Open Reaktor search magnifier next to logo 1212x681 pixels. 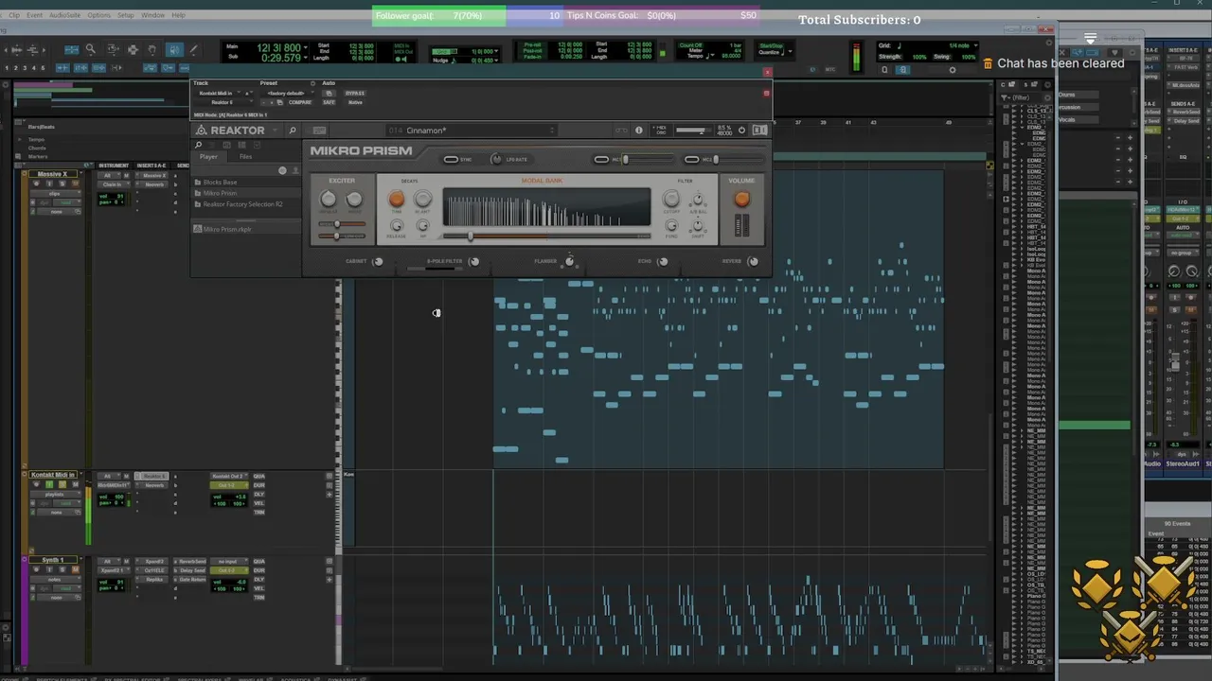293,131
